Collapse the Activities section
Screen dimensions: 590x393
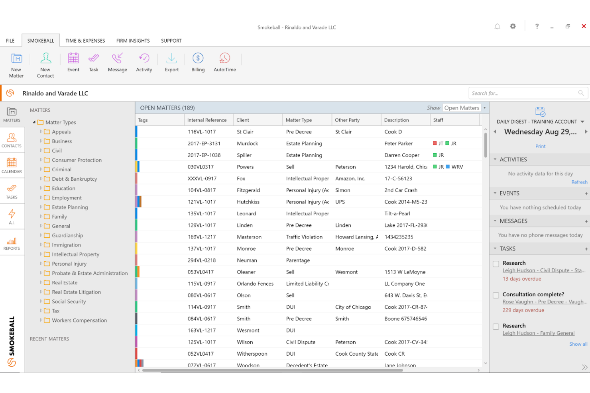coord(495,159)
